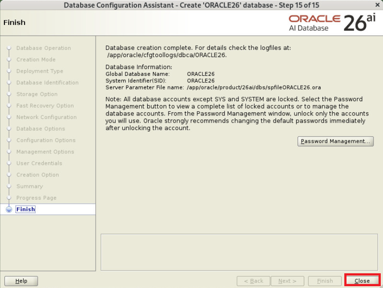Click the 'Finish' page heading in the banner
This screenshot has height=288, width=383.
pos(14,23)
